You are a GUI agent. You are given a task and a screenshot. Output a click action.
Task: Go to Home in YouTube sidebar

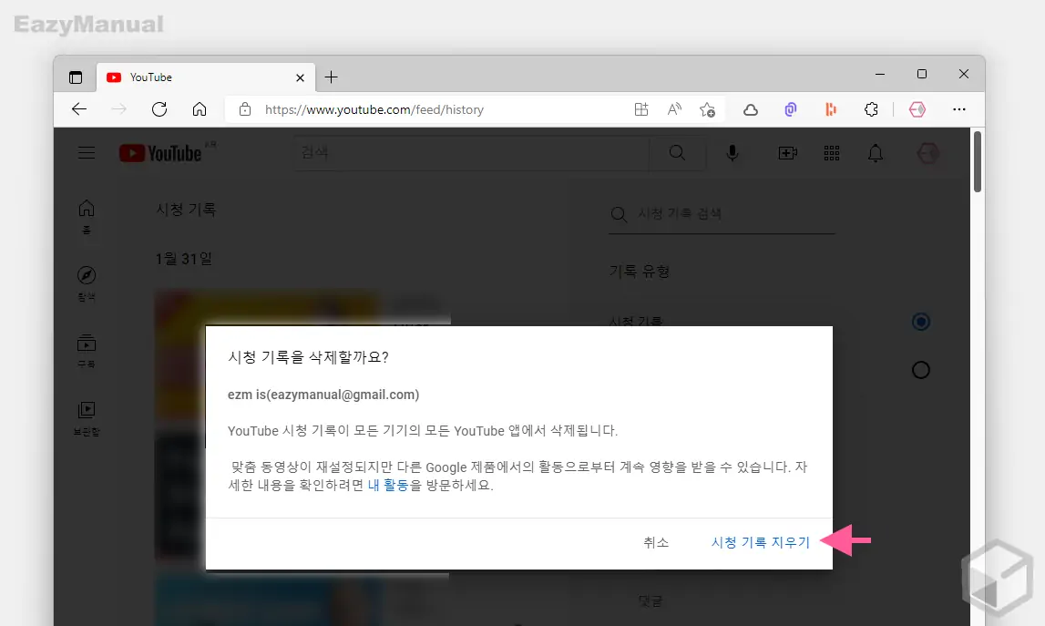click(x=87, y=217)
